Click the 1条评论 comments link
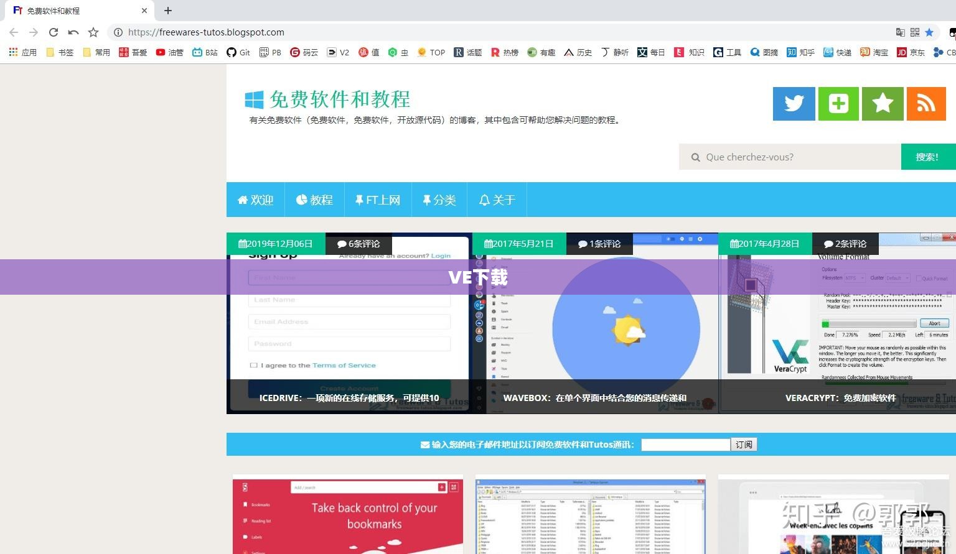The width and height of the screenshot is (956, 554). click(599, 244)
